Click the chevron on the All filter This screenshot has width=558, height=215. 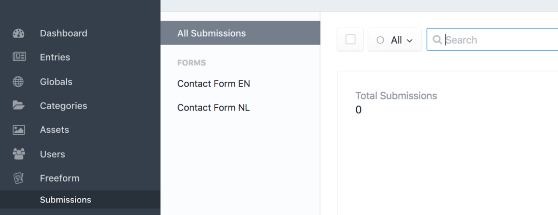410,41
